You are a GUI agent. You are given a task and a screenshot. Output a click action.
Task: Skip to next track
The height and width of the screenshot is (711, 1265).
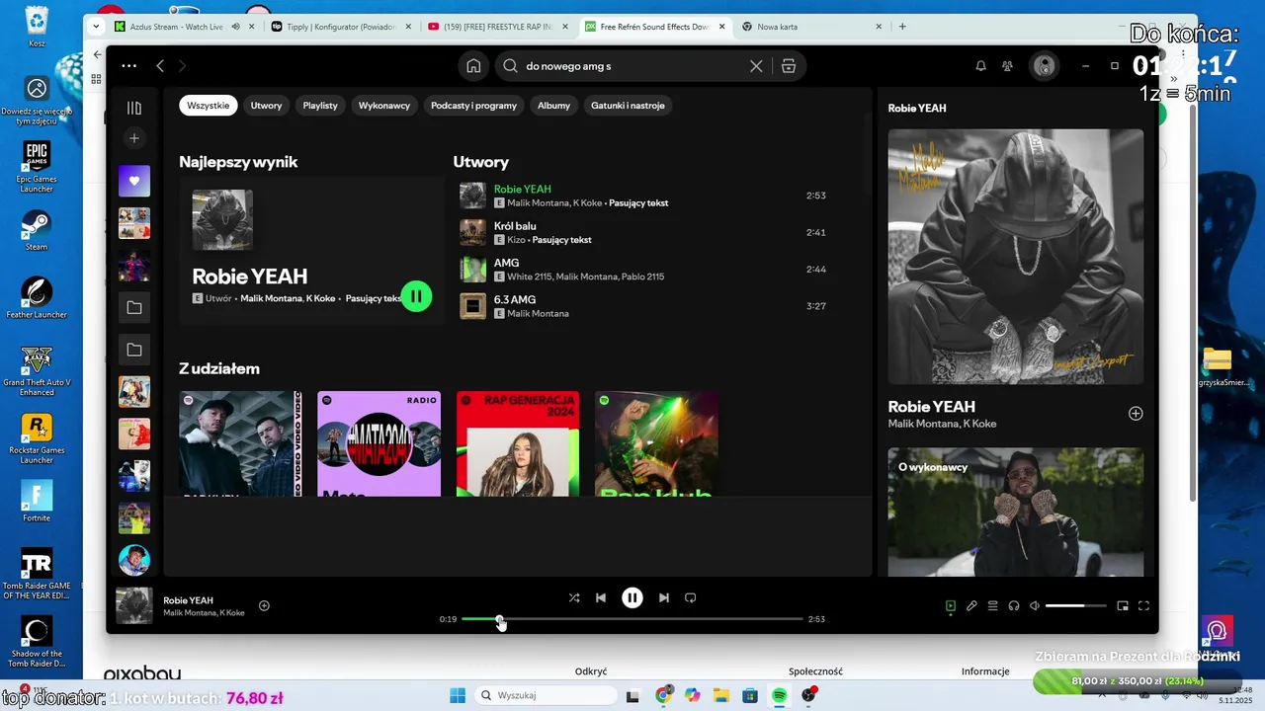click(664, 597)
